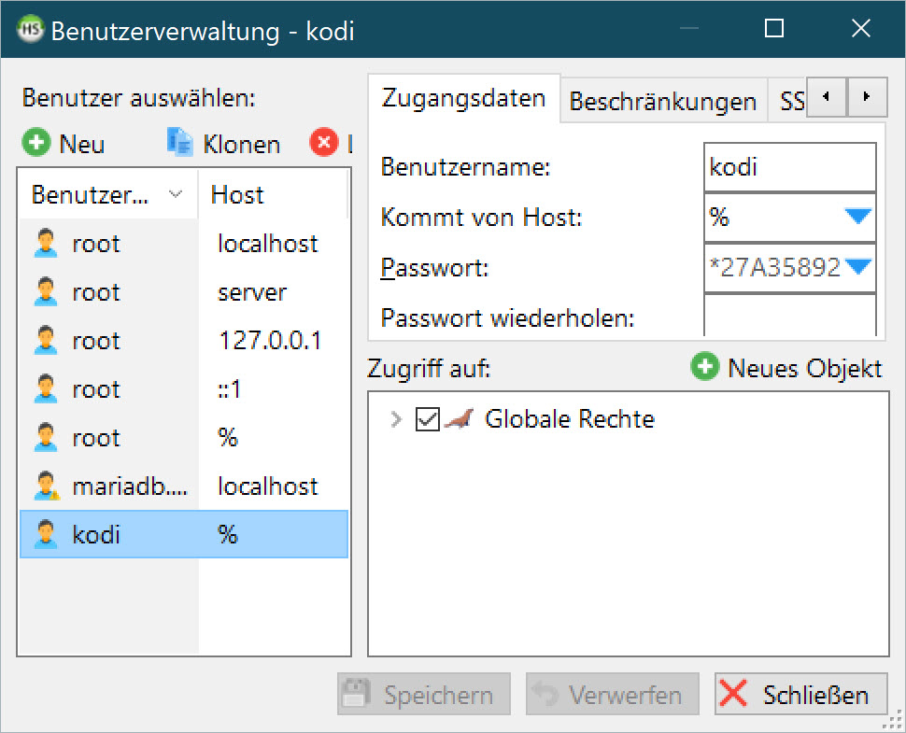Open the Passwort dropdown arrow

(x=857, y=267)
